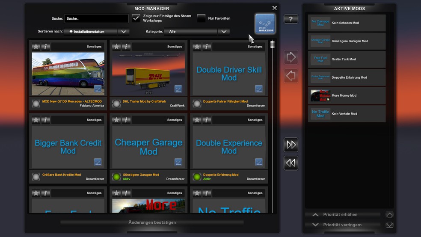
Task: Click workshop badge on Bigger Bank Credit thumbnail
Action: pyautogui.click(x=98, y=162)
